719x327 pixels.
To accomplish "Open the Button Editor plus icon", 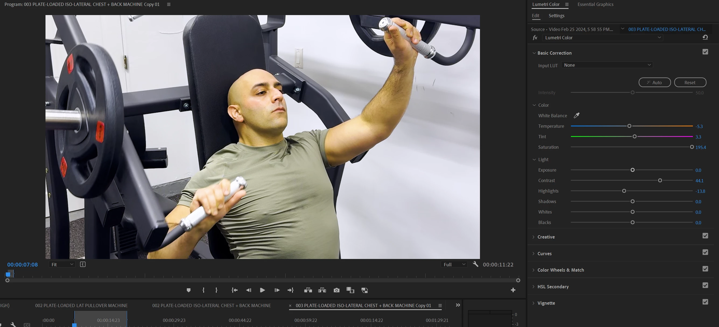I will click(513, 290).
